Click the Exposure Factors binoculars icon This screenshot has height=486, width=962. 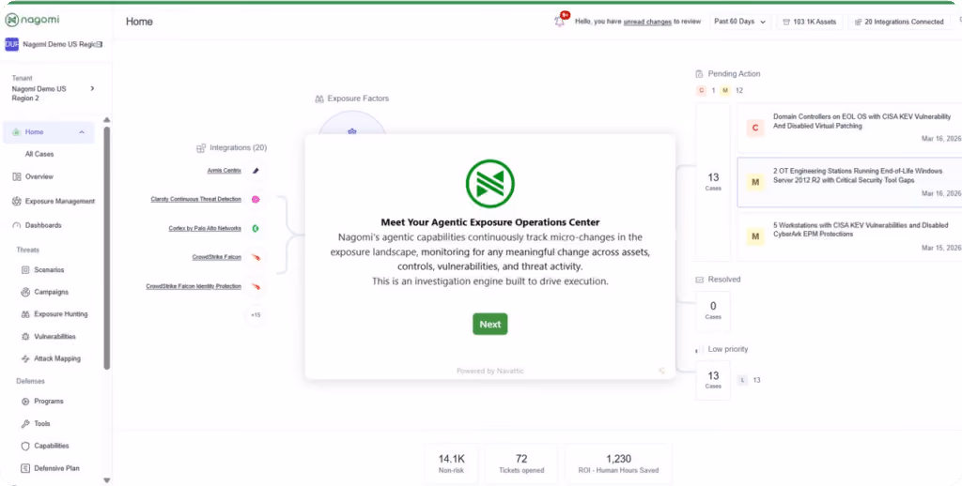(319, 99)
